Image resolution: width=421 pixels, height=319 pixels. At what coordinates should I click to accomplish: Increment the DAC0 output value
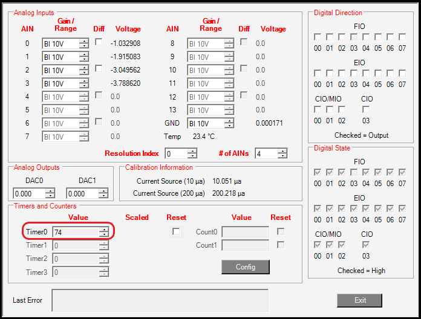(50, 191)
